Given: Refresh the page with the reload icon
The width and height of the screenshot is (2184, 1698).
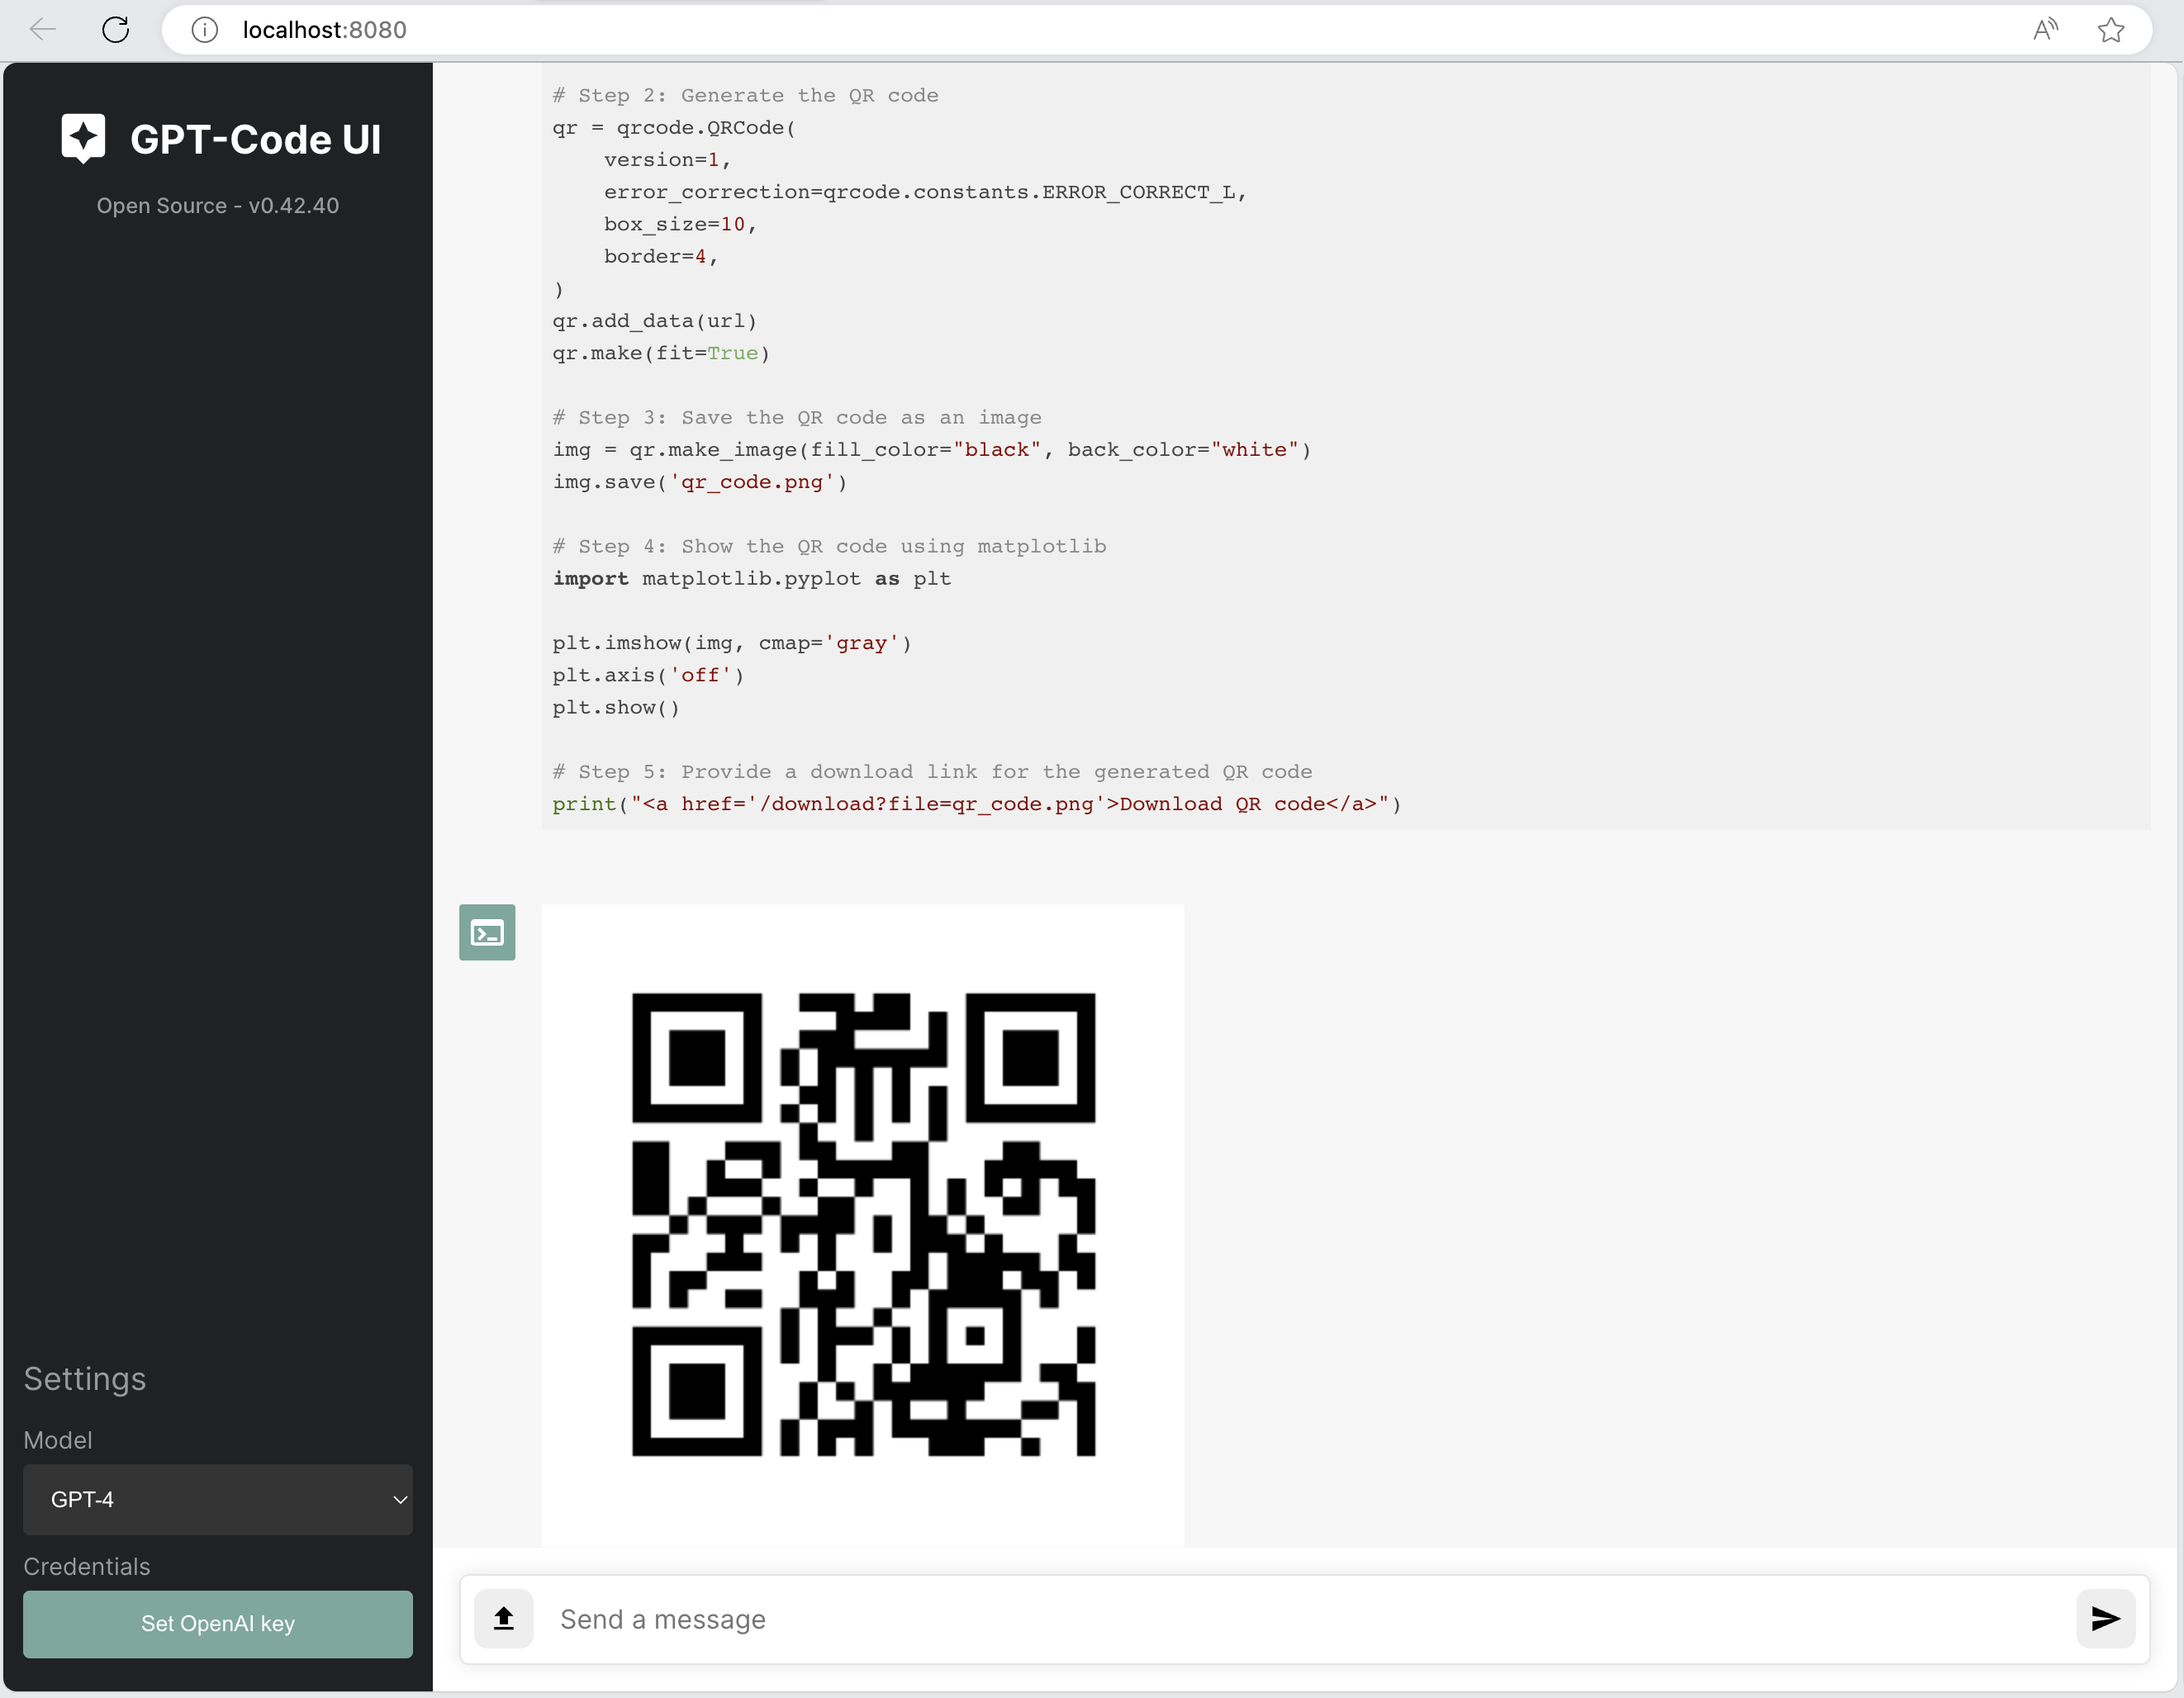Looking at the screenshot, I should pyautogui.click(x=116, y=29).
